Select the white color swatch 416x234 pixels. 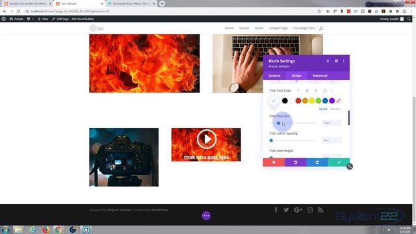coord(292,101)
